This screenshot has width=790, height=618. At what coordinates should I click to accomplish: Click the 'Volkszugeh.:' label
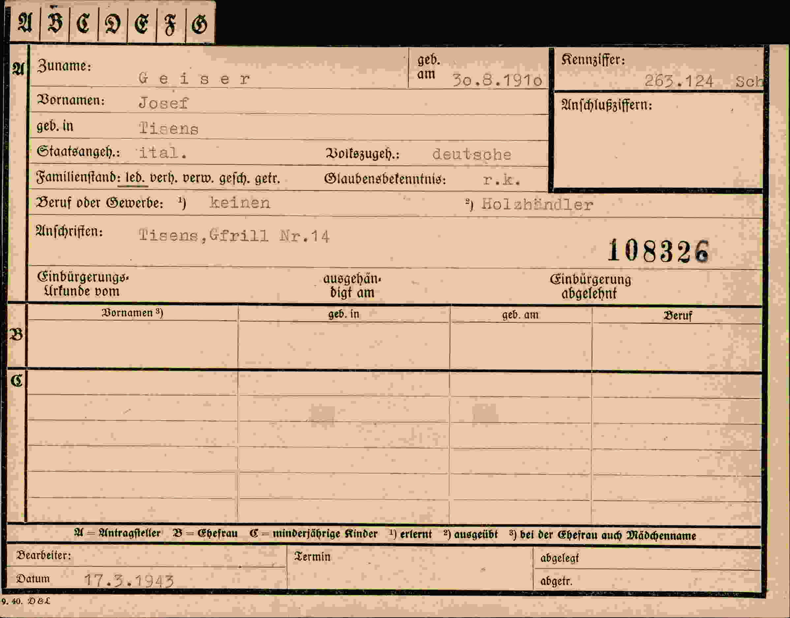363,154
